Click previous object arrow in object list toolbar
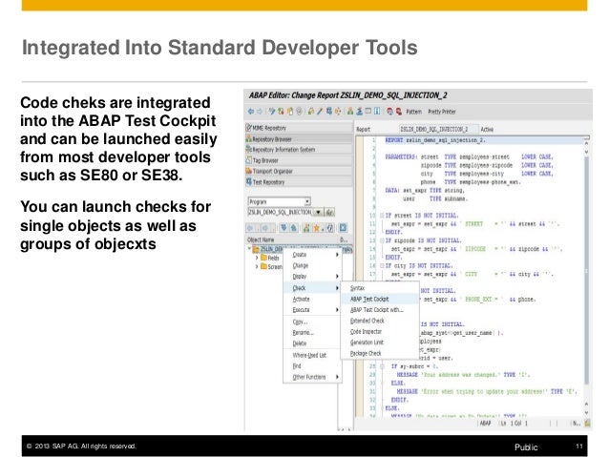The height and width of the screenshot is (457, 609). (x=250, y=228)
